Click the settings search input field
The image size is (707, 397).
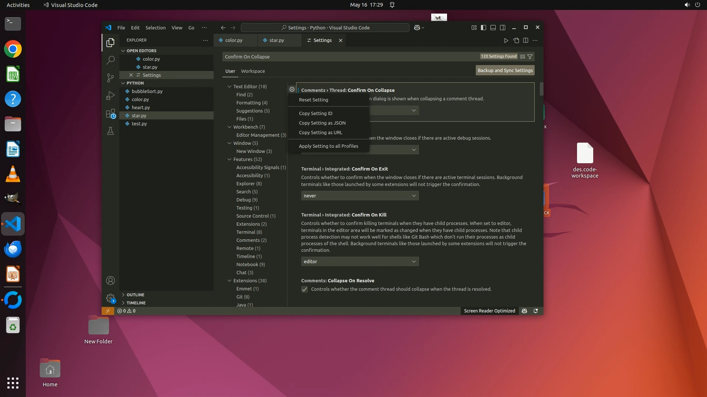click(x=350, y=57)
